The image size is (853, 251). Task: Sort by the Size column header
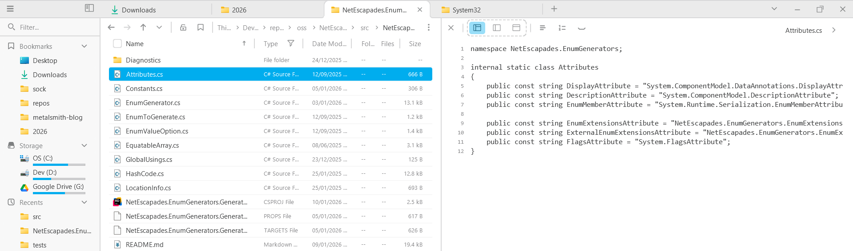click(x=415, y=43)
